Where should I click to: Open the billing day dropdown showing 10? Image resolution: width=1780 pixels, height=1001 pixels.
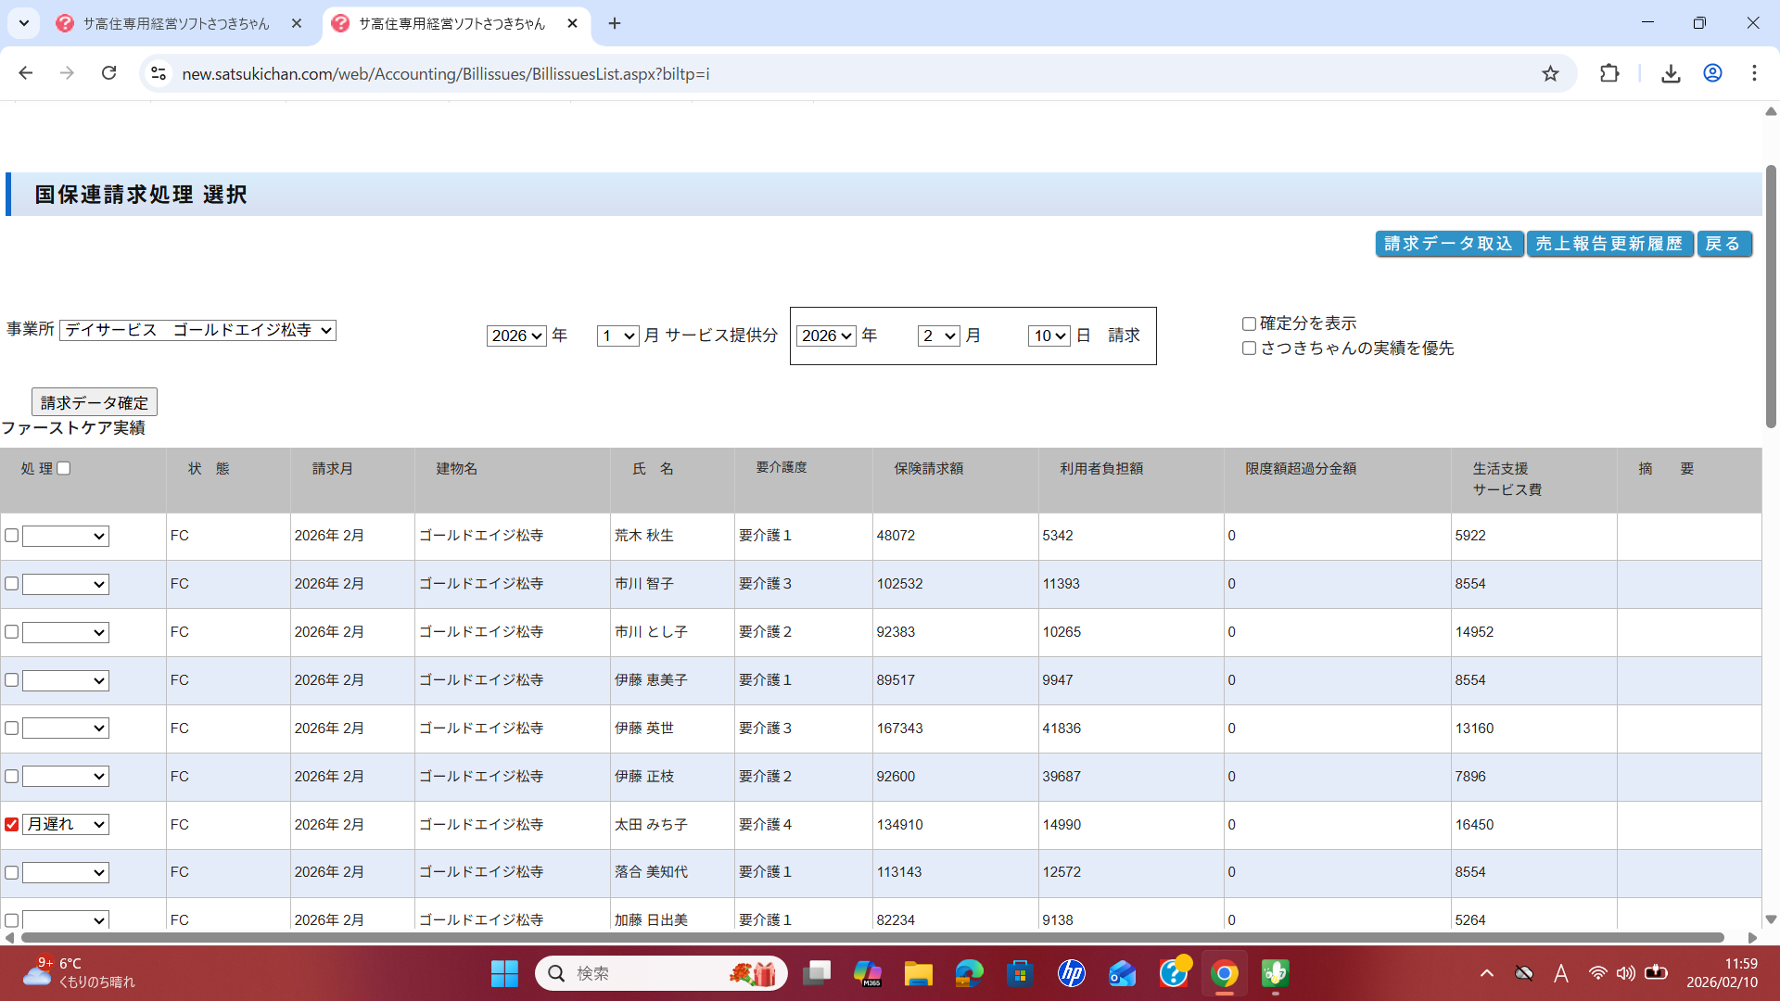(x=1049, y=336)
